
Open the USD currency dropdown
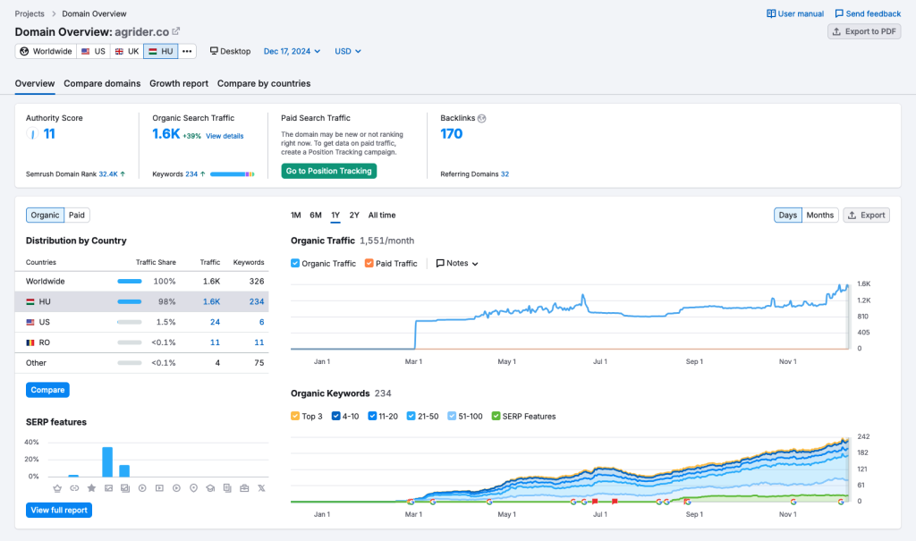(348, 51)
